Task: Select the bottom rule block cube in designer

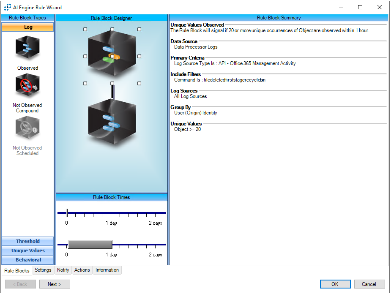Action: 112,123
